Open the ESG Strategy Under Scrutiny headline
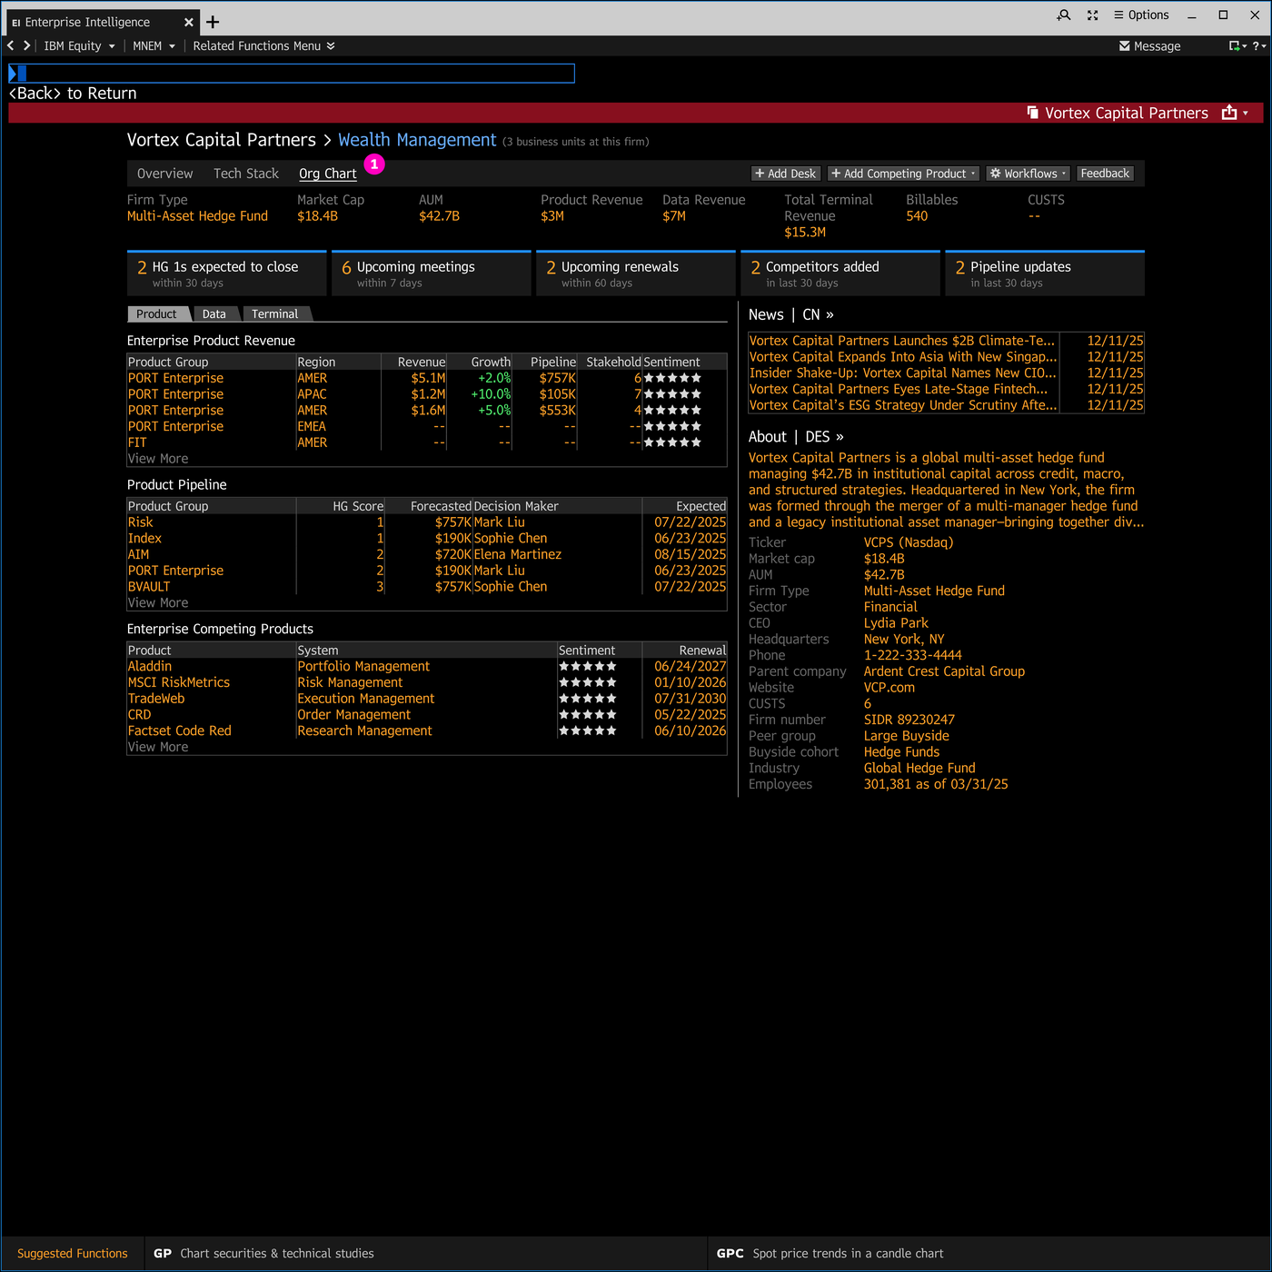Screen dimensions: 1272x1272 click(903, 405)
